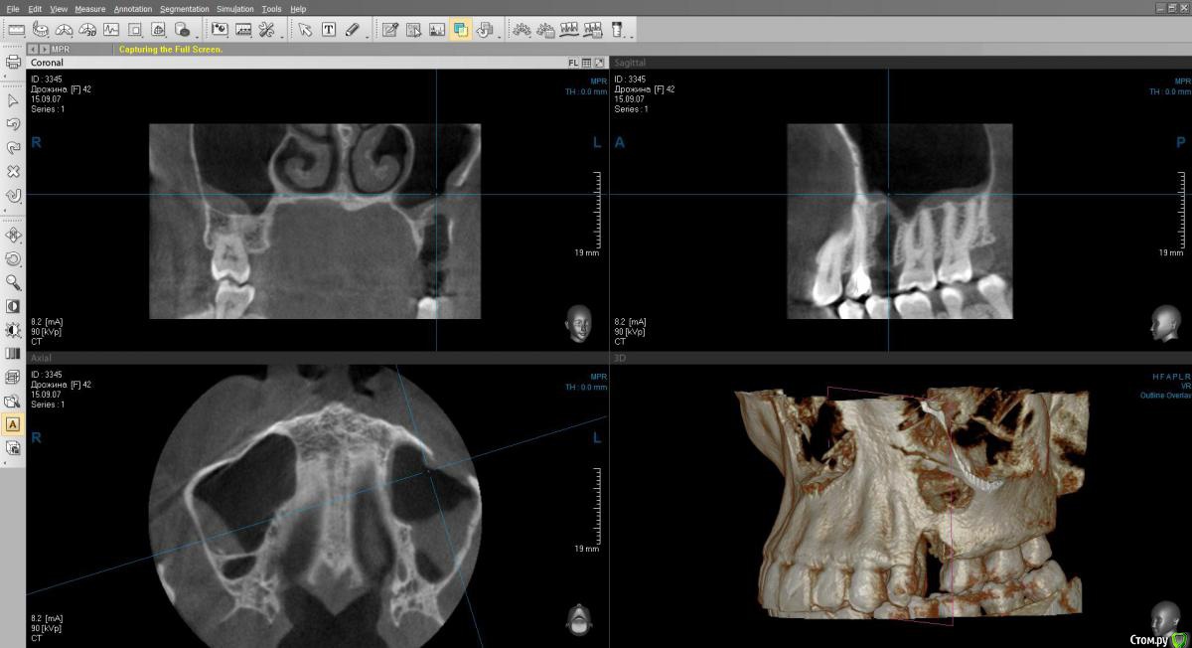Select the magnifier zoom tool in sidebar
This screenshot has height=648, width=1192.
(x=13, y=282)
